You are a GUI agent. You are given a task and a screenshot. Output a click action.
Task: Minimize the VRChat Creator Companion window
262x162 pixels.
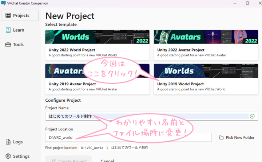(x=235, y=3)
